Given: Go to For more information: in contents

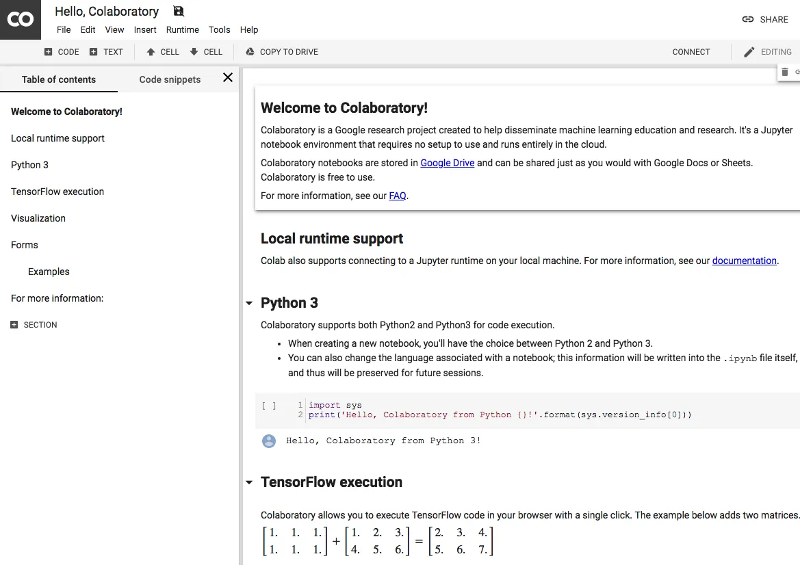Looking at the screenshot, I should (x=57, y=298).
